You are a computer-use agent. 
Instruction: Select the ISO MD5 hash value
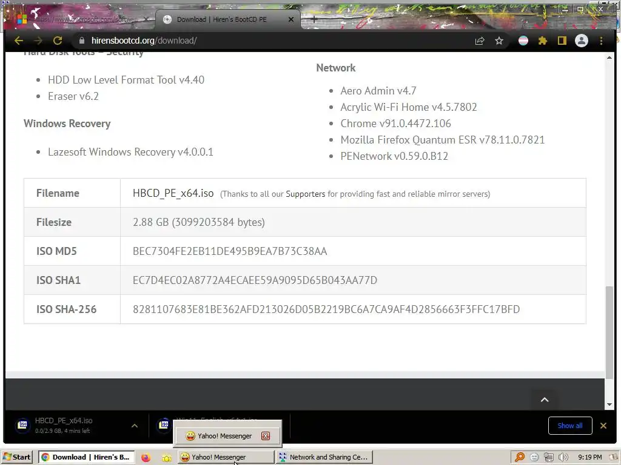(x=230, y=251)
